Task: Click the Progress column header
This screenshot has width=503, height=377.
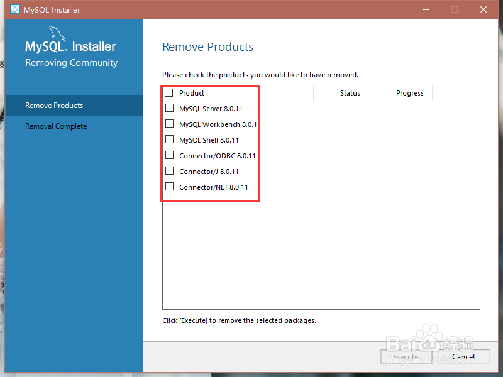Action: click(x=410, y=93)
